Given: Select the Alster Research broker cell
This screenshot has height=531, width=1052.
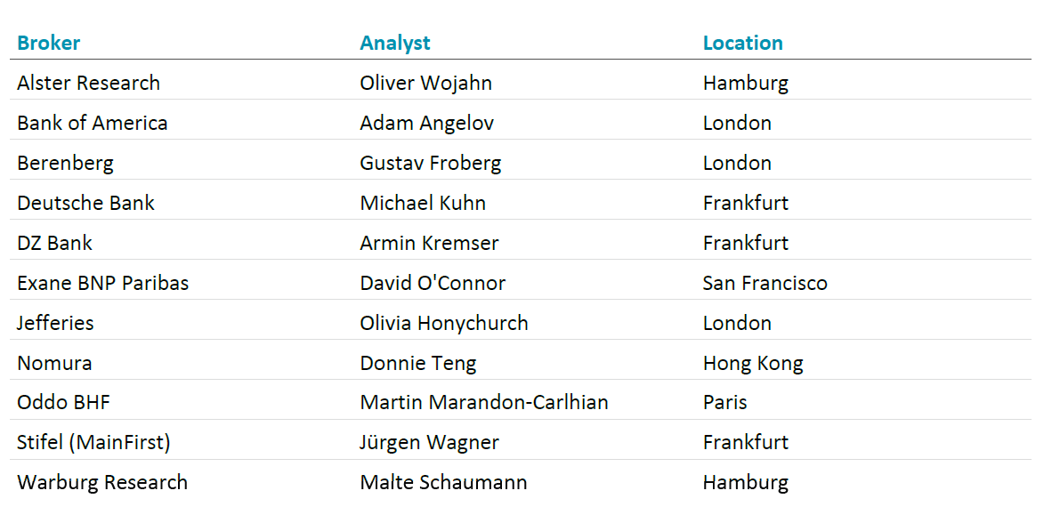Looking at the screenshot, I should (88, 83).
